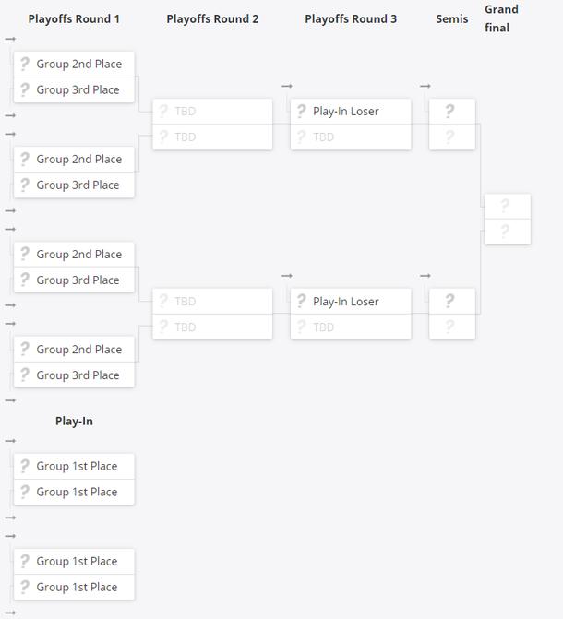Click the question mark beside lower Play-In Loser
Screen dimensions: 563x619
(301, 301)
